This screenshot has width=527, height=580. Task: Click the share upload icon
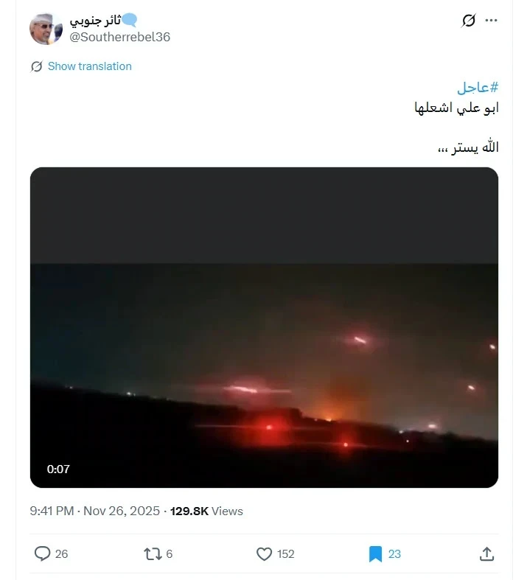point(486,553)
